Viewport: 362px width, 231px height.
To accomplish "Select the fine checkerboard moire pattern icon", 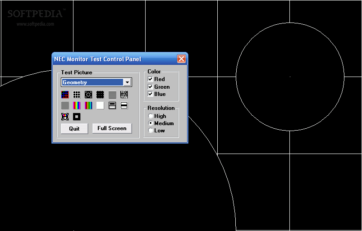I will [65, 105].
